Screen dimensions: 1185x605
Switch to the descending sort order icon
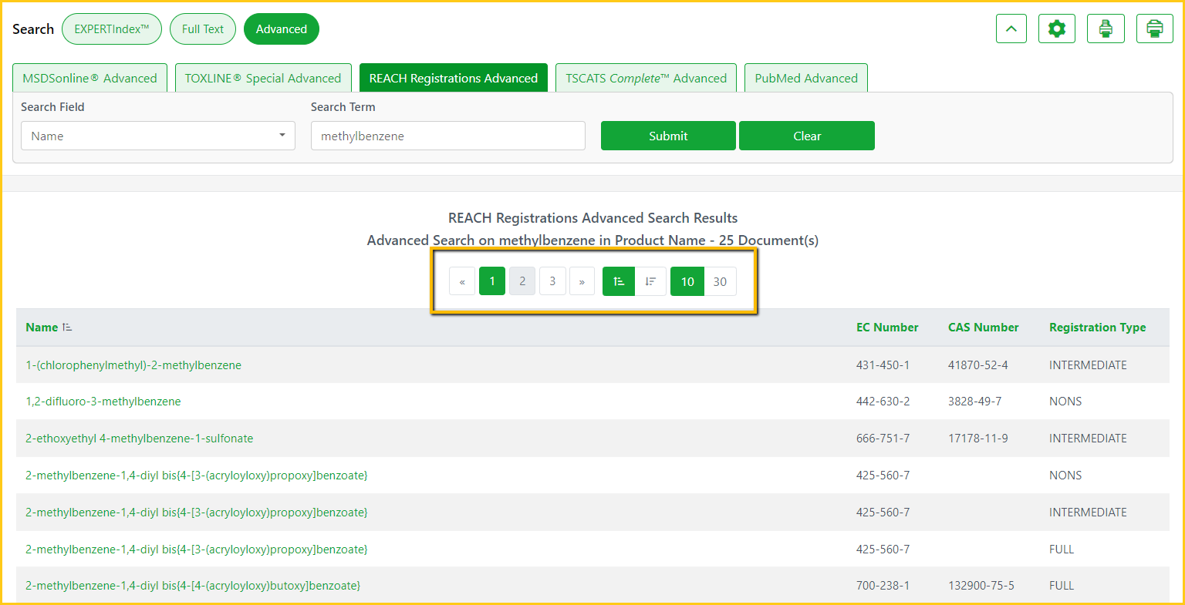650,281
